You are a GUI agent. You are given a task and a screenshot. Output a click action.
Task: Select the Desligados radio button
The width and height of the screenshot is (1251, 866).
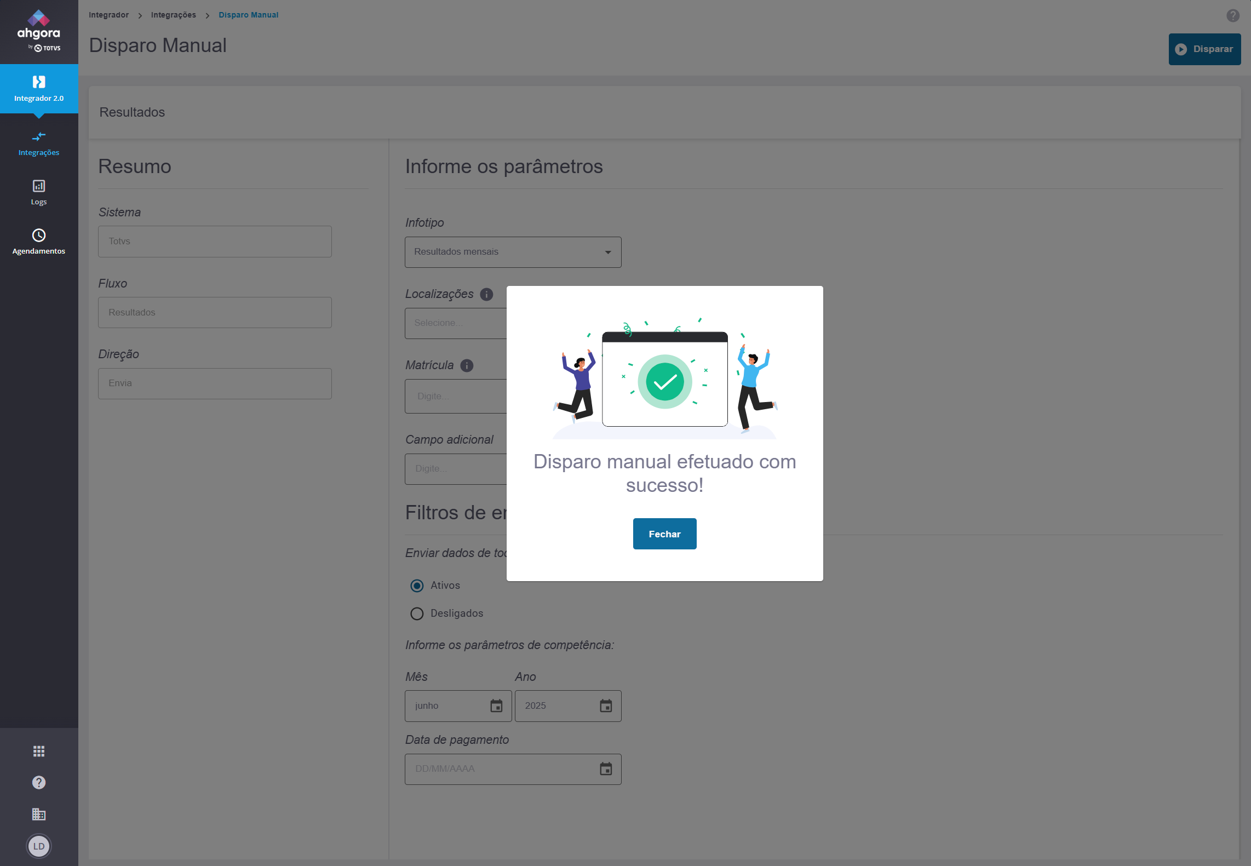pos(417,613)
